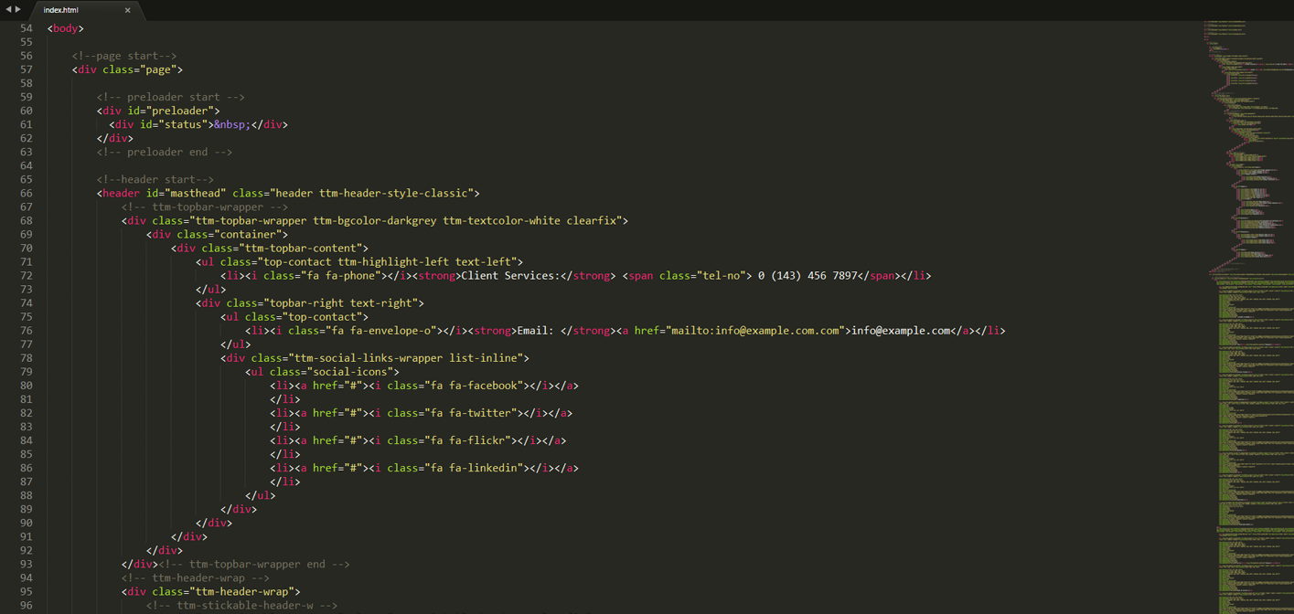Viewport: 1294px width, 614px height.
Task: Click the ttm-topbar-wrapper end comment
Action: 254,564
